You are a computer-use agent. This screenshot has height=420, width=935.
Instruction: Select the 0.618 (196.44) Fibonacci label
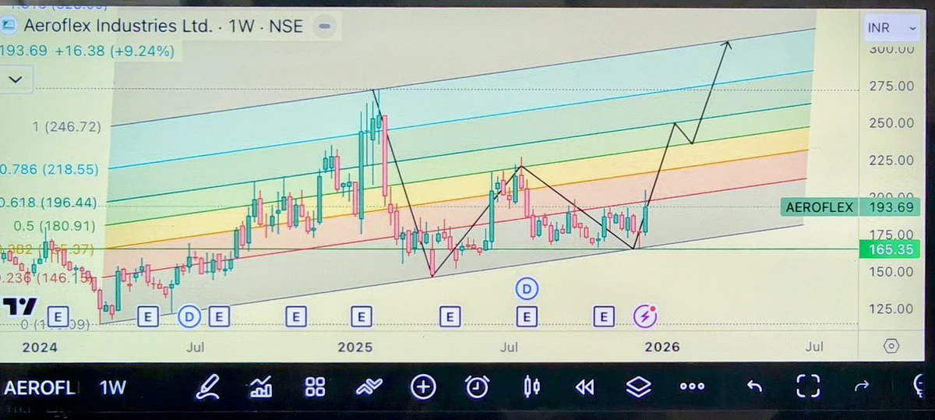(48, 203)
